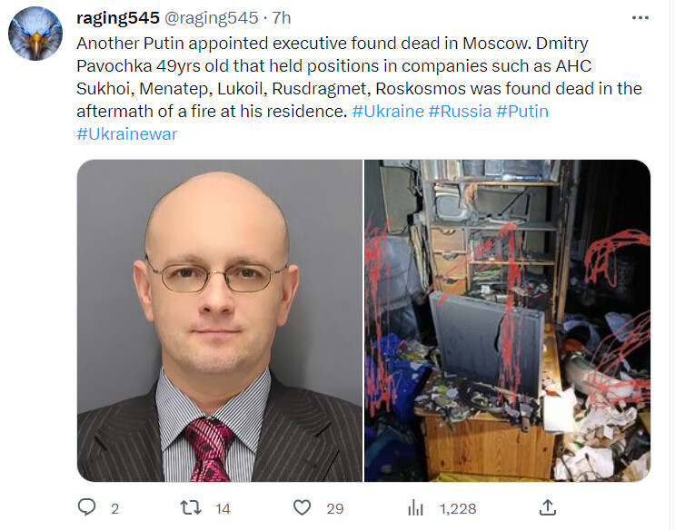Viewport: 675px width, 530px height.
Task: Open raging545 eagle profile avatar
Action: [x=35, y=34]
